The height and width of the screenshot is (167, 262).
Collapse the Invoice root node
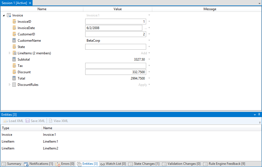(x=4, y=16)
